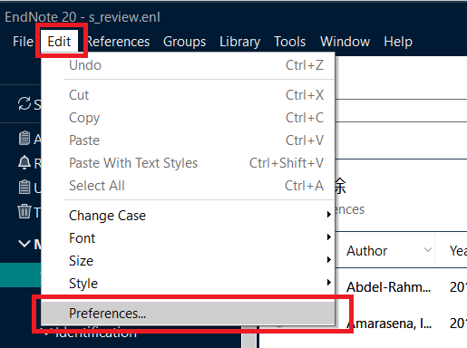Open the File menu
The height and width of the screenshot is (348, 467).
click(x=23, y=42)
